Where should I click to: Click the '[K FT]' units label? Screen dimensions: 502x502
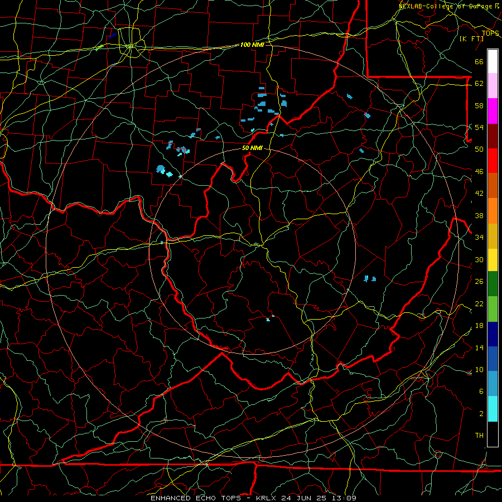[x=471, y=39]
